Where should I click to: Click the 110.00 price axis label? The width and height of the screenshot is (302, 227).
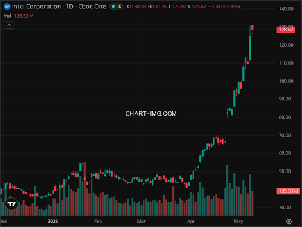(286, 63)
